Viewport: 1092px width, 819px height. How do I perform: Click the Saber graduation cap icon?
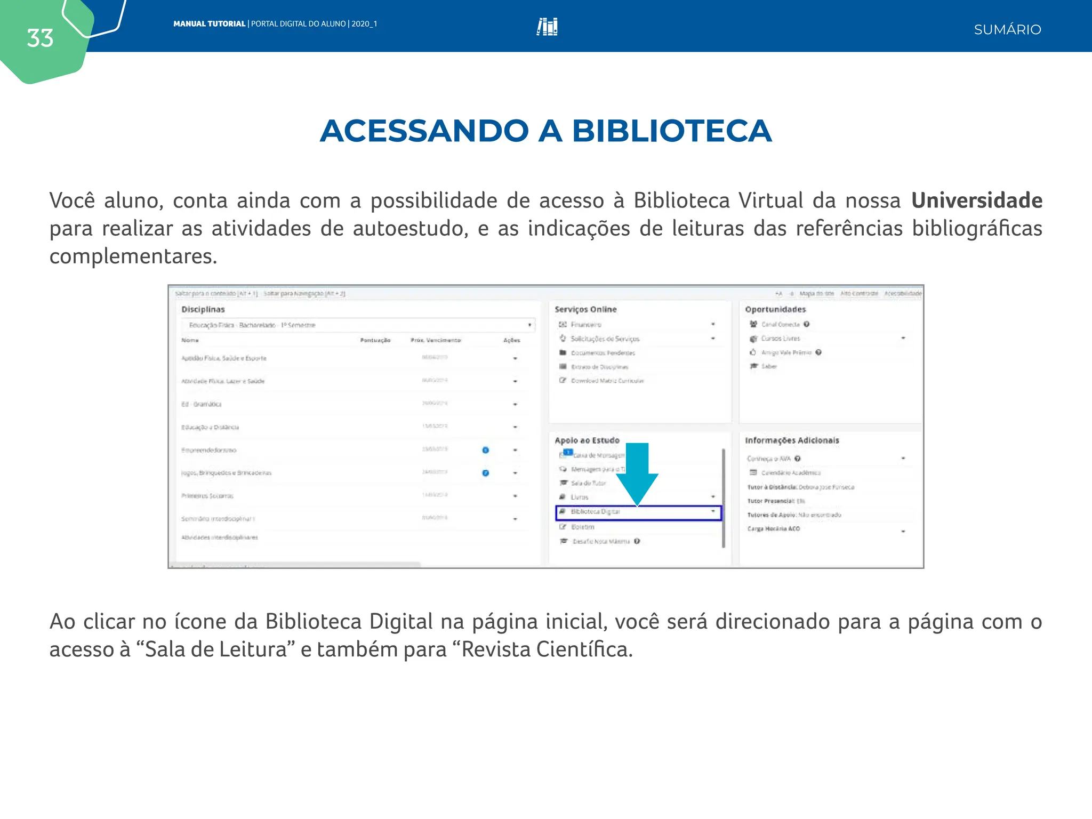pos(753,366)
